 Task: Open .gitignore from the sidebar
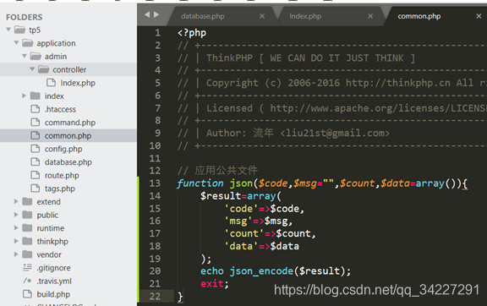click(53, 268)
